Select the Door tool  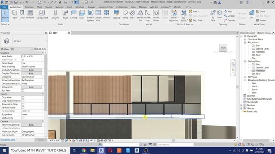22,15
